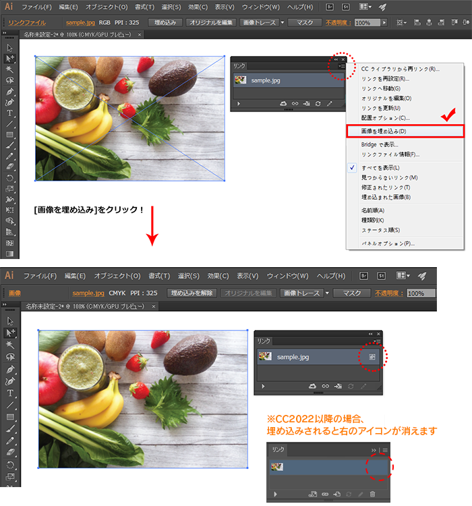
Task: Click the 埋め込みを解除 button
Action: (x=191, y=293)
